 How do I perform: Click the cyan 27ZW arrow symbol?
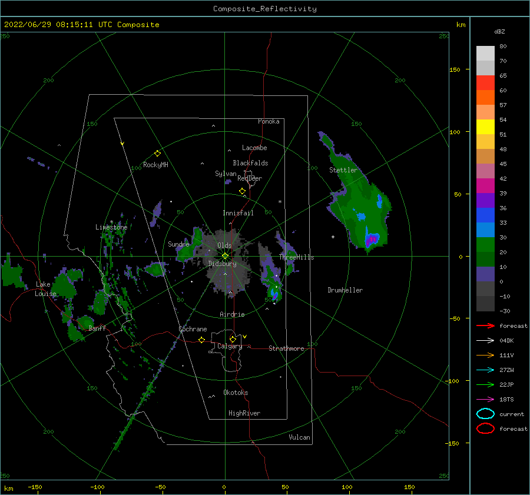tap(485, 370)
